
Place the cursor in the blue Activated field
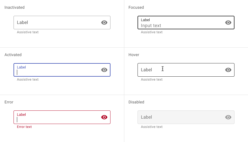point(62,70)
